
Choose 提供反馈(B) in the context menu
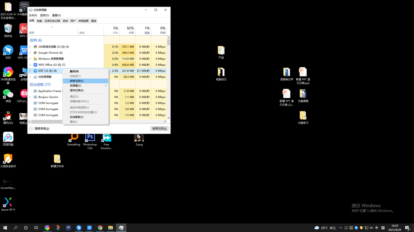click(x=86, y=90)
